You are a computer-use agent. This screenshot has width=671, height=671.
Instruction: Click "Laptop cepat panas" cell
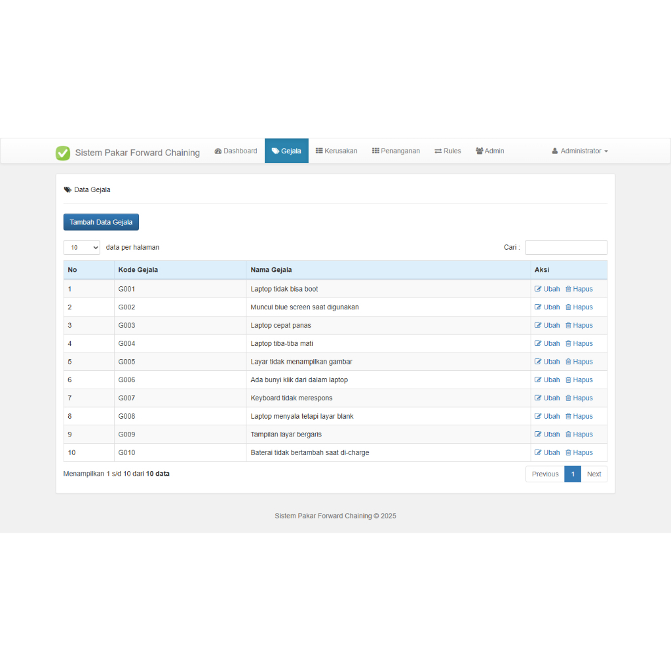[388, 325]
